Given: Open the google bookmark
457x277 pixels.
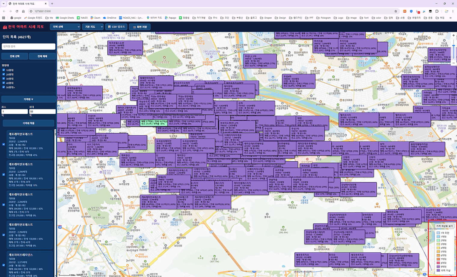Looking at the screenshot, I should tap(16, 18).
